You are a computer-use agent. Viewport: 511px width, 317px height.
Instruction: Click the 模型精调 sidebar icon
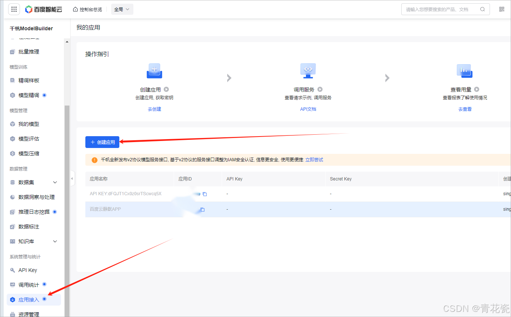coord(12,95)
